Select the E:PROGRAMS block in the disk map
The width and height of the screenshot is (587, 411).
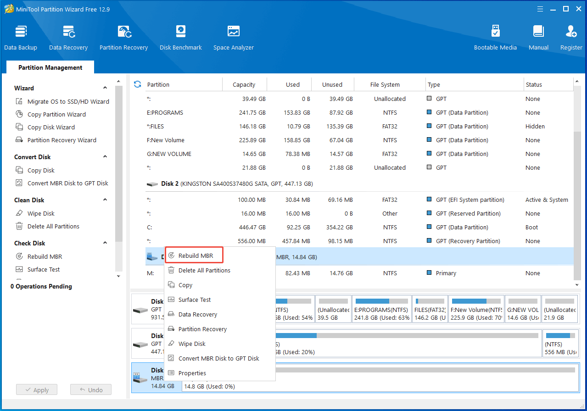point(382,310)
